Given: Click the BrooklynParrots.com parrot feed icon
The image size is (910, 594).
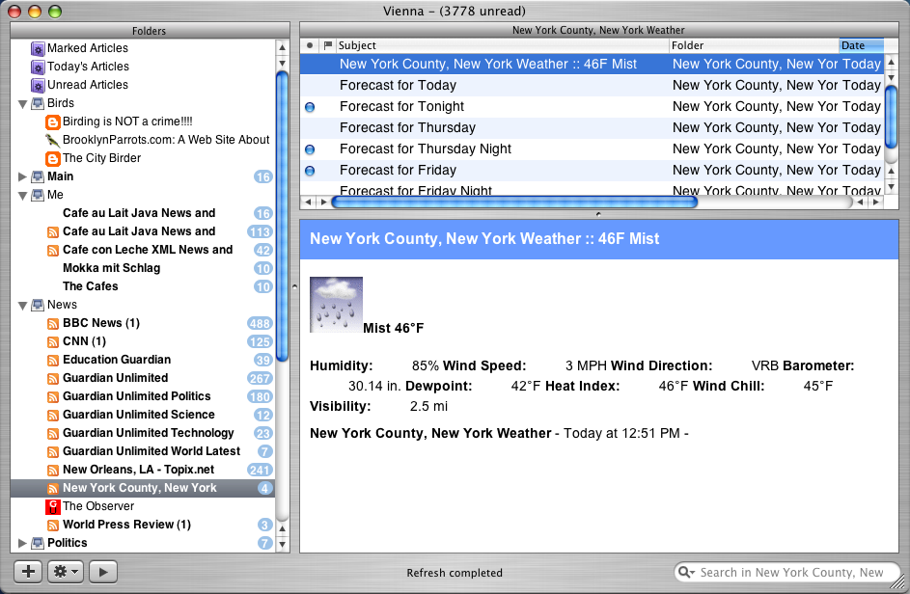Looking at the screenshot, I should (53, 140).
